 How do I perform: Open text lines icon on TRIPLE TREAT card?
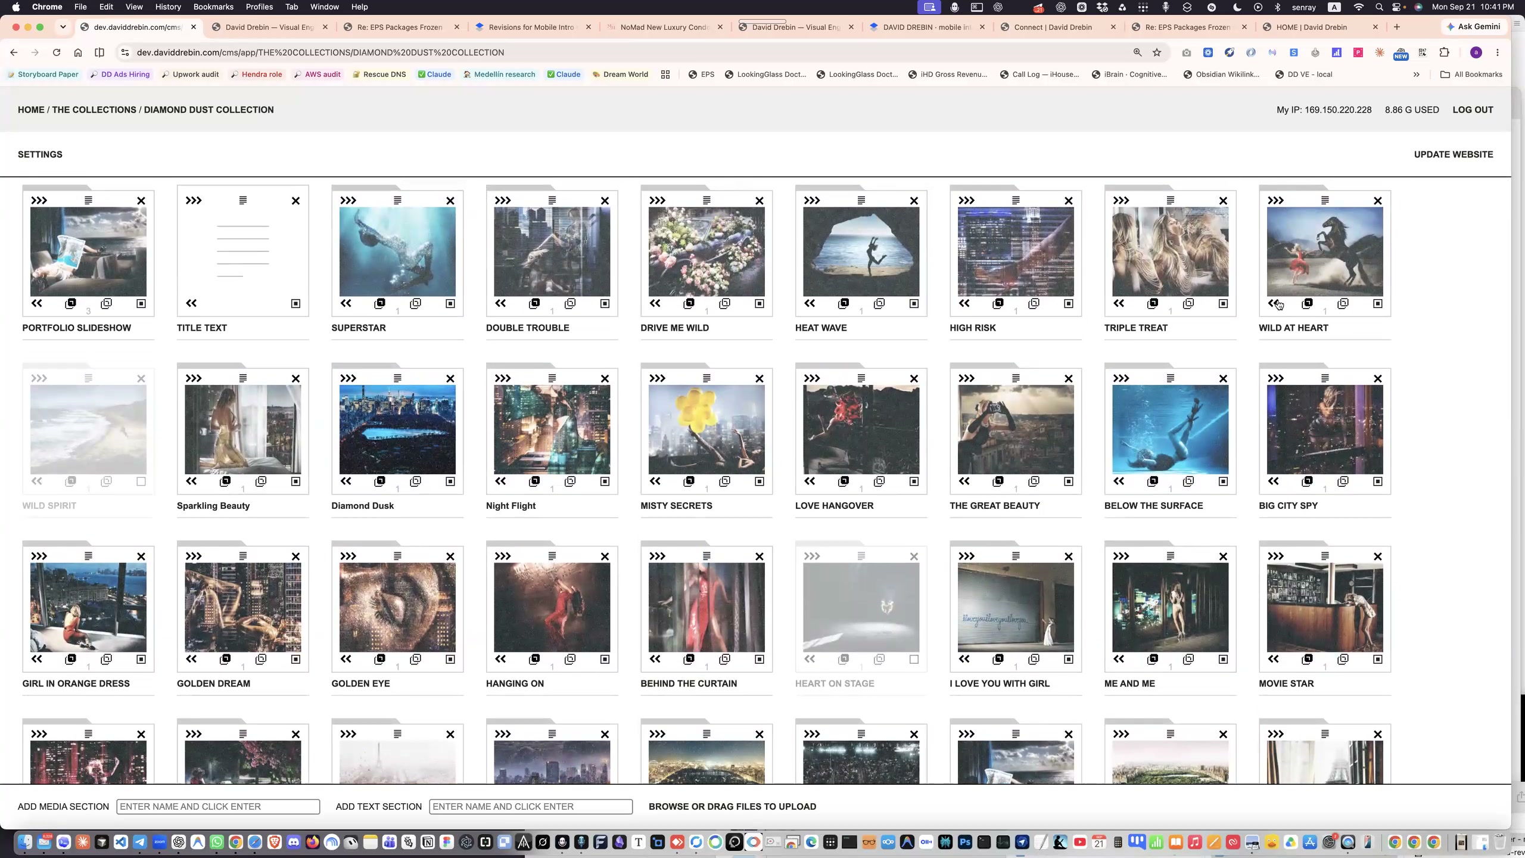tap(1170, 200)
